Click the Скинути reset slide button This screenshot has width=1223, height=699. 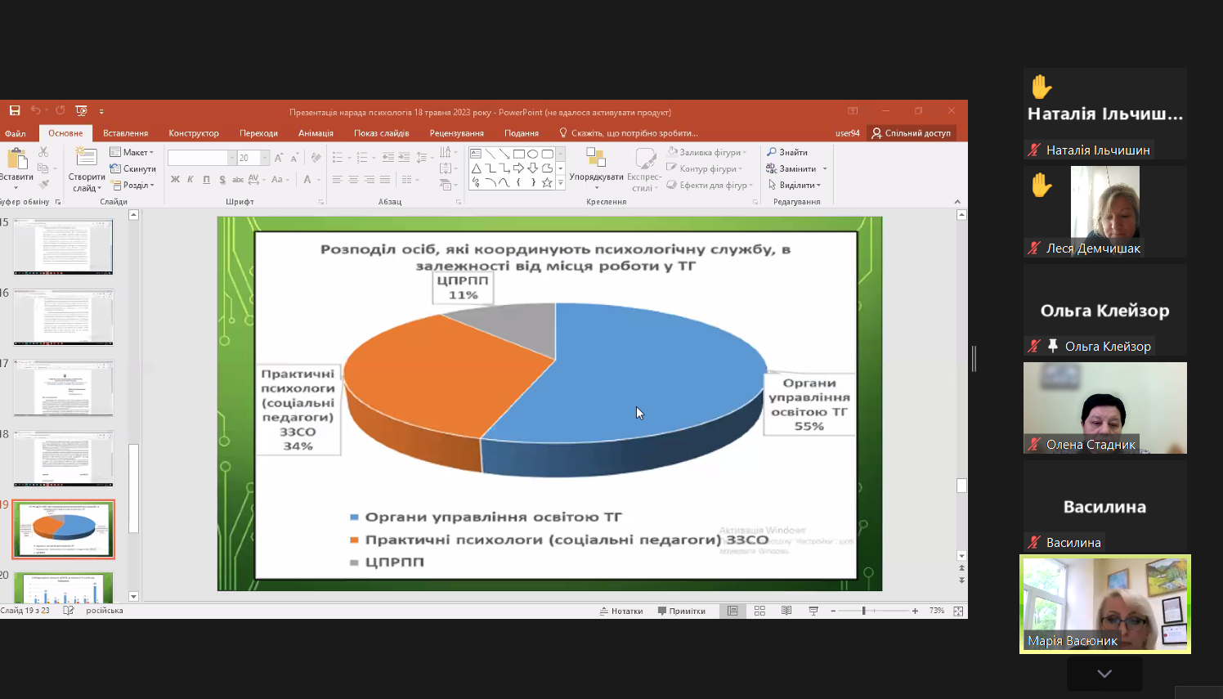click(133, 168)
